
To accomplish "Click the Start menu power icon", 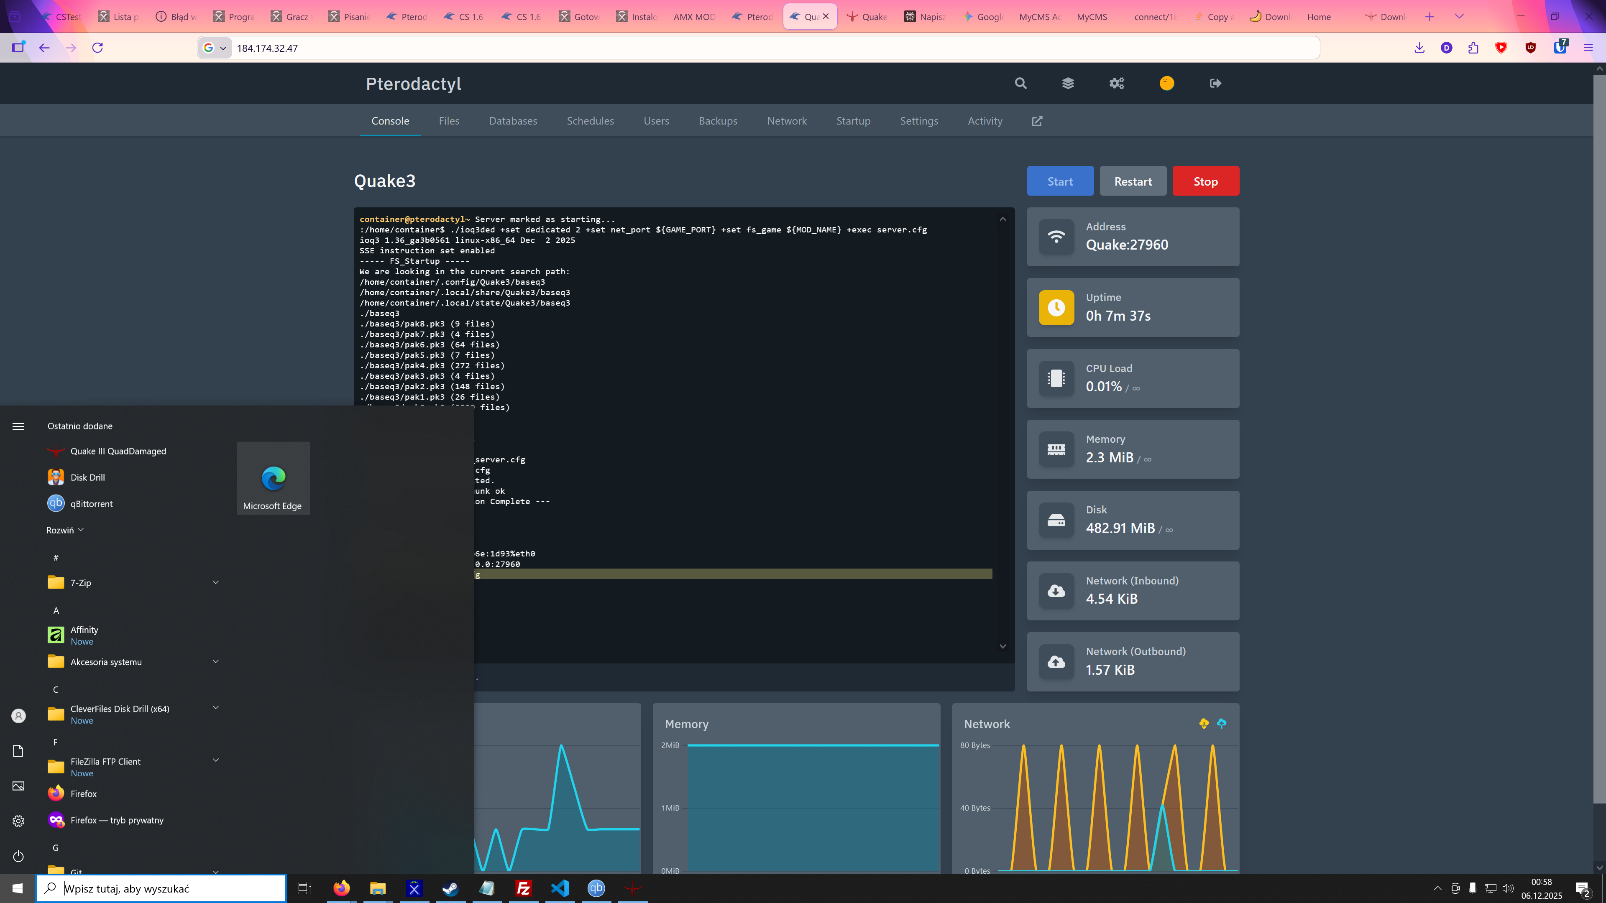I will 18,856.
